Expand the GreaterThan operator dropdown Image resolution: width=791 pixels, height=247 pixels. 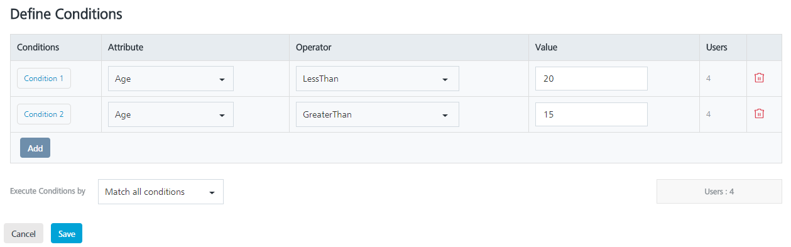tap(377, 114)
